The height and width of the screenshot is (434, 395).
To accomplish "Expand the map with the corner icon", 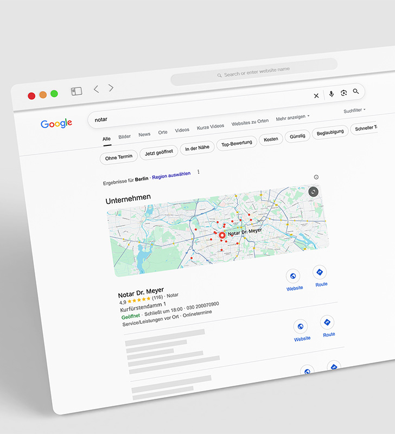I will (x=313, y=192).
